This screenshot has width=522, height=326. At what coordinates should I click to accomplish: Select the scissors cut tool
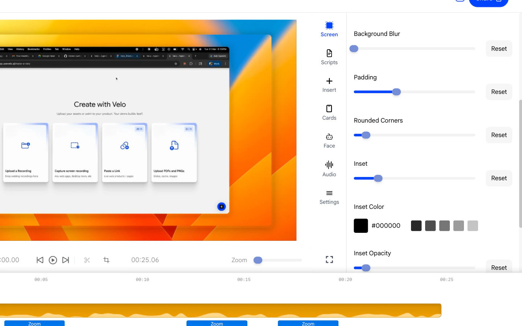click(x=87, y=260)
